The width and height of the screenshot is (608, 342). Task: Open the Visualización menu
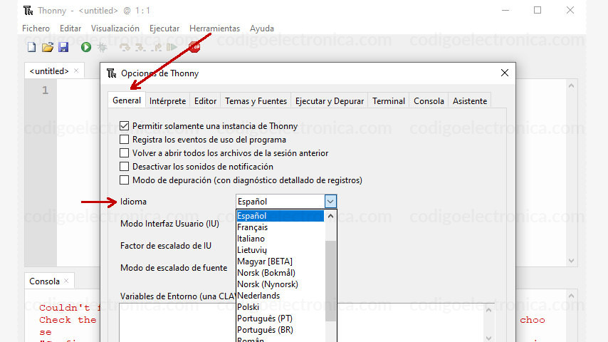point(115,28)
